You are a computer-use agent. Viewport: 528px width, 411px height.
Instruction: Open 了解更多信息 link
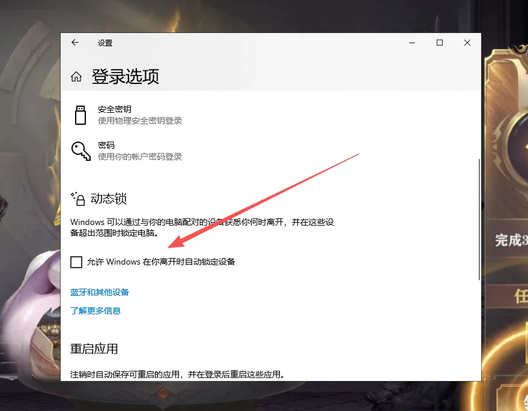click(96, 311)
